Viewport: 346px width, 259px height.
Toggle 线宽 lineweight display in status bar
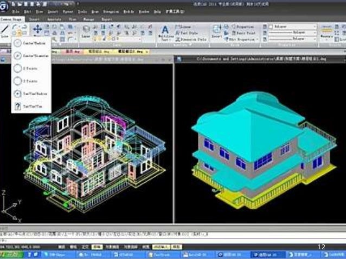click(x=145, y=247)
